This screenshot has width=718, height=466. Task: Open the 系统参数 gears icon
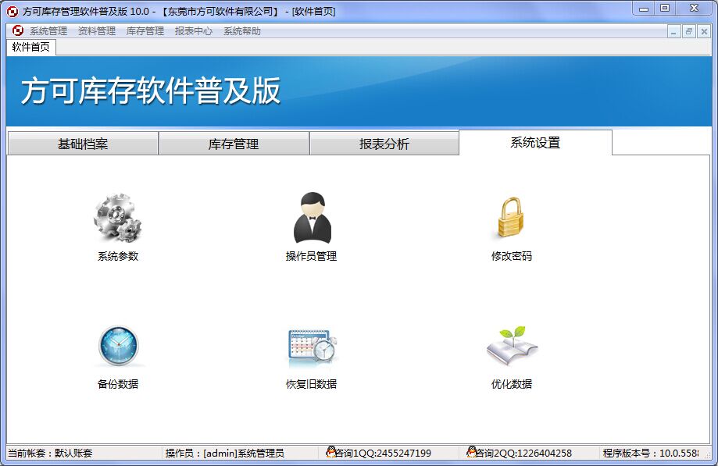118,218
